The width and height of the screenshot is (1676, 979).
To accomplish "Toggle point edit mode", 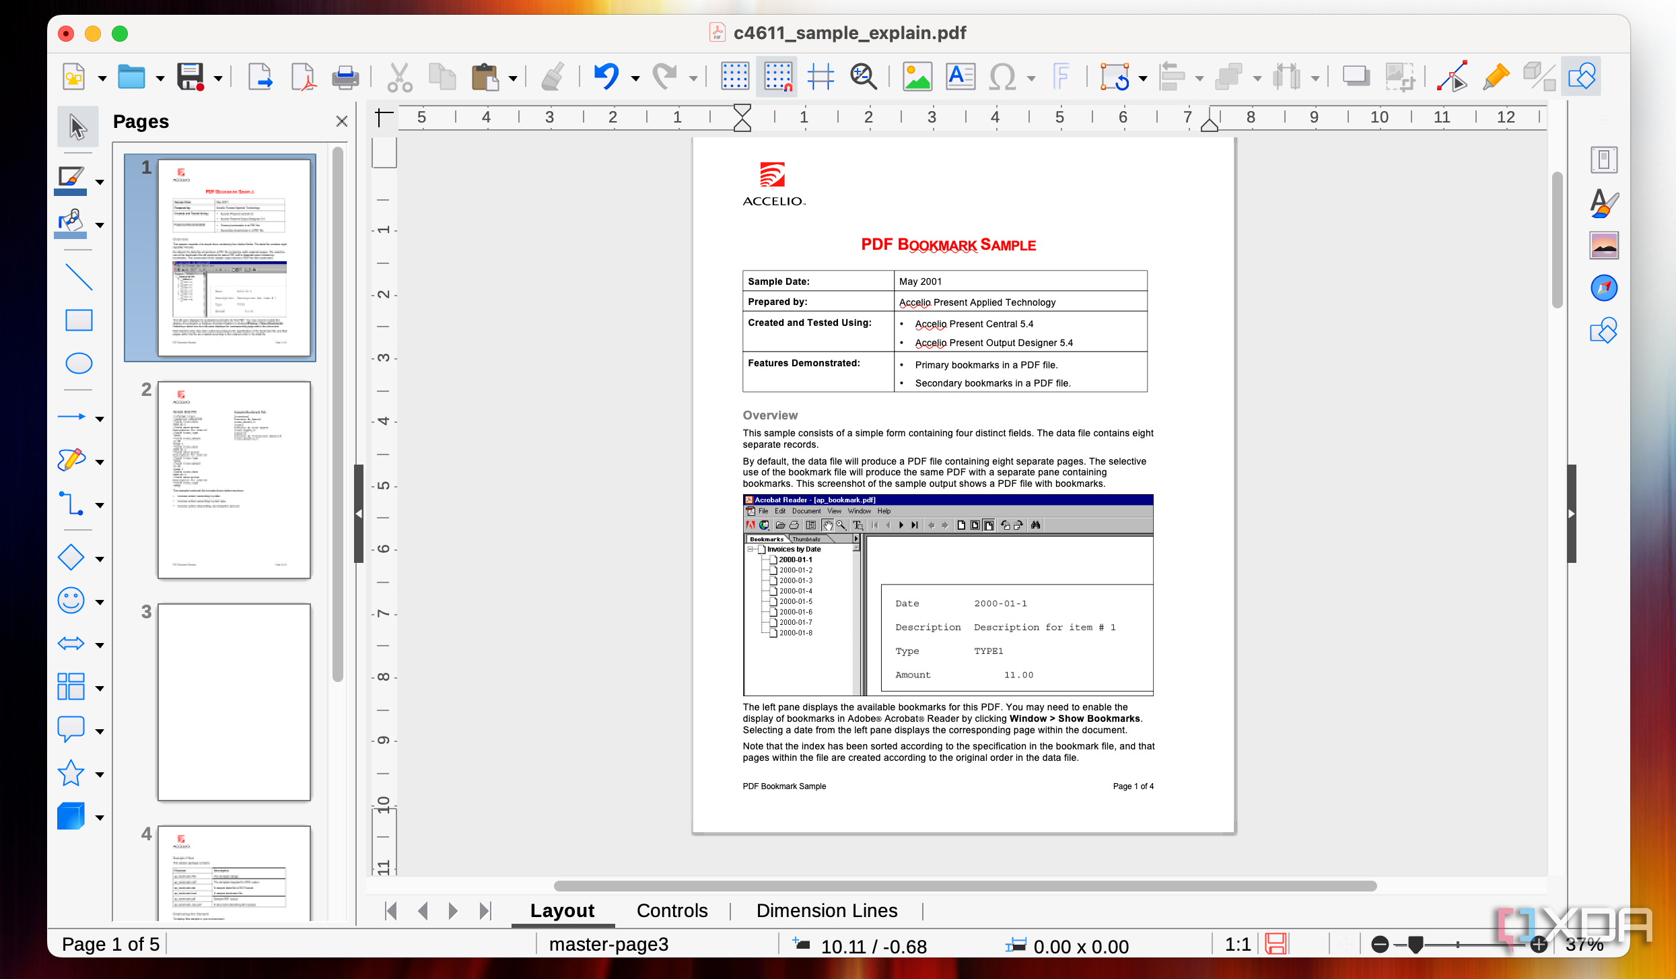I will 1453,77.
